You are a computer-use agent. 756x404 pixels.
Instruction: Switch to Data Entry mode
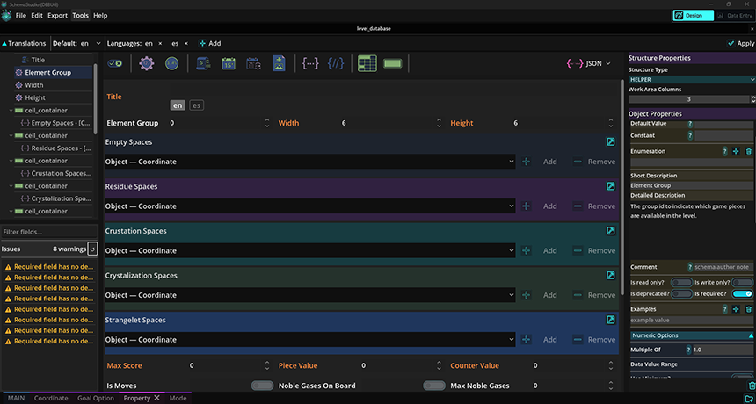[x=734, y=16]
